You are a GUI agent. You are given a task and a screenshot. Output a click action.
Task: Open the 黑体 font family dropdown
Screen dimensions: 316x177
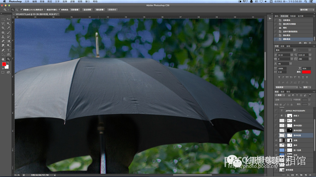coord(294,50)
